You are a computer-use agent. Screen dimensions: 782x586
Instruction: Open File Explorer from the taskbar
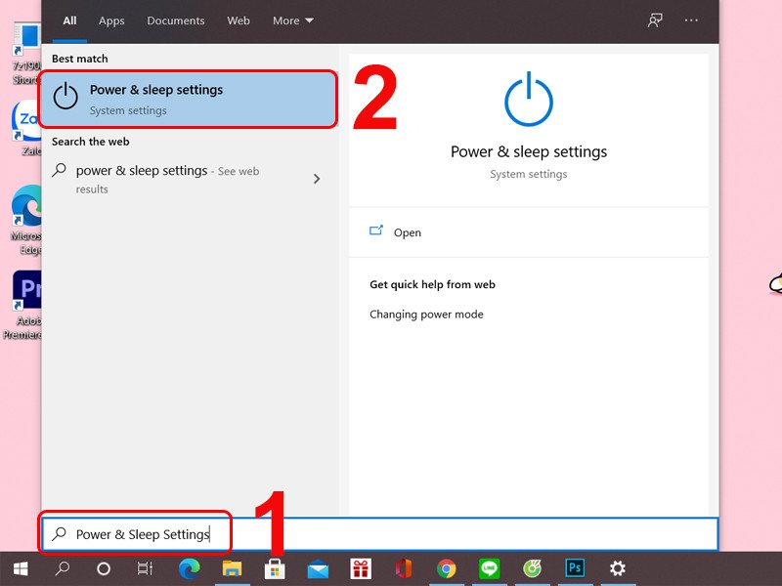[x=232, y=568]
